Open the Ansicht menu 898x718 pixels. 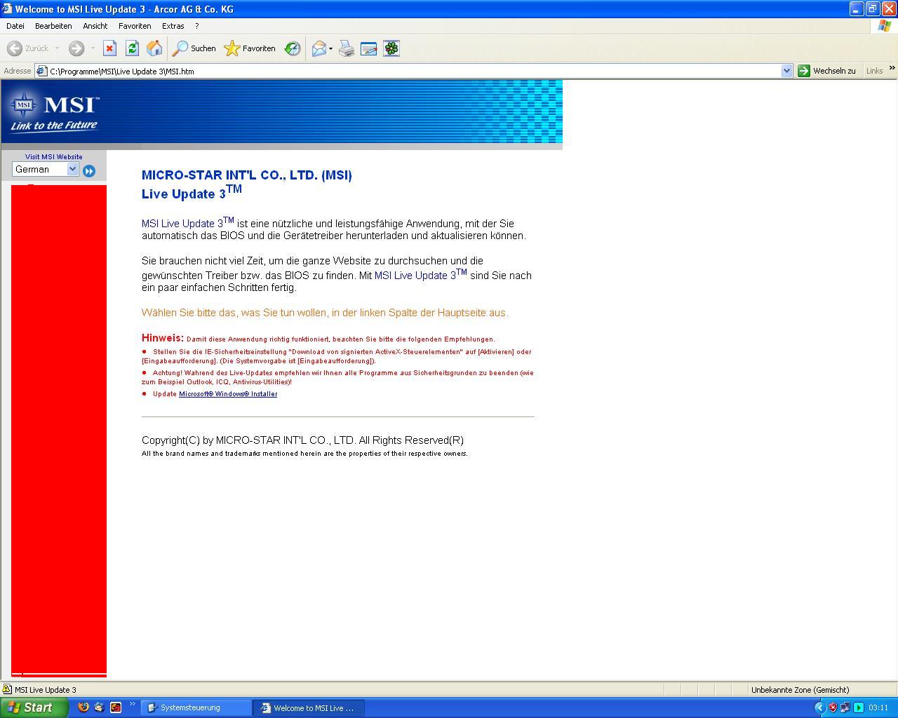point(95,26)
